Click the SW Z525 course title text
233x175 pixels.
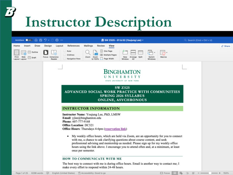(122, 87)
